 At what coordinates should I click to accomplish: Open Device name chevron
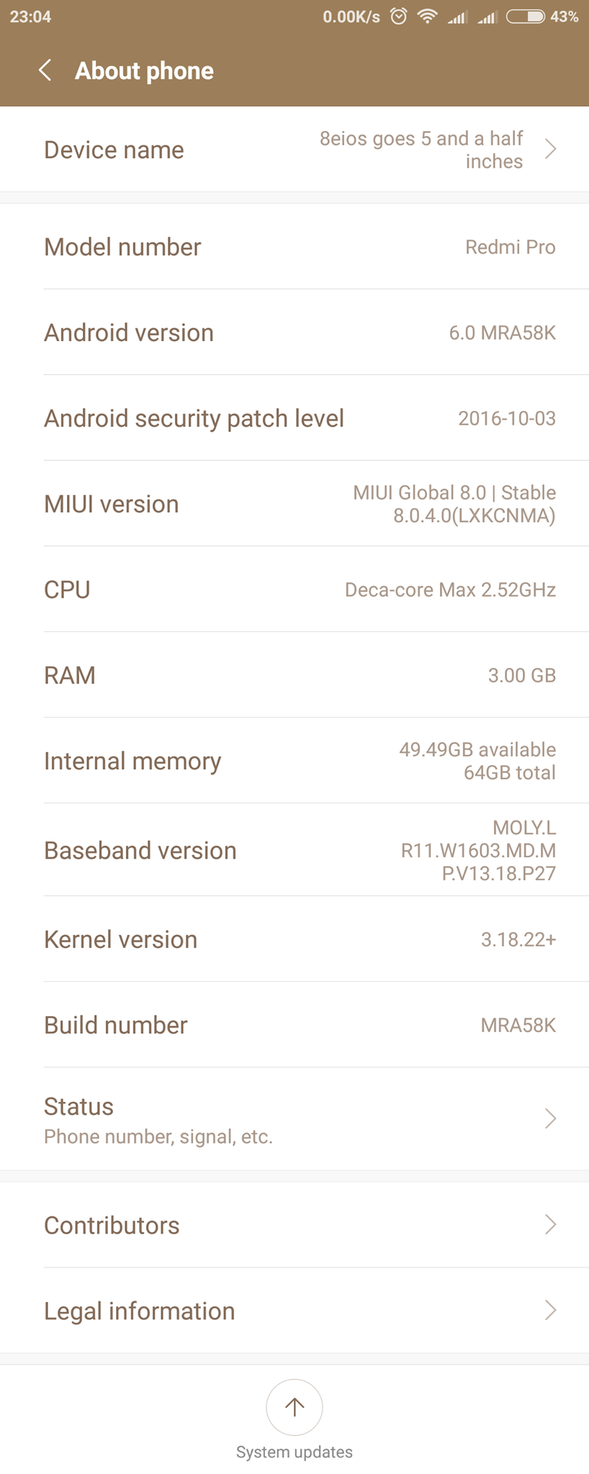[x=550, y=149]
